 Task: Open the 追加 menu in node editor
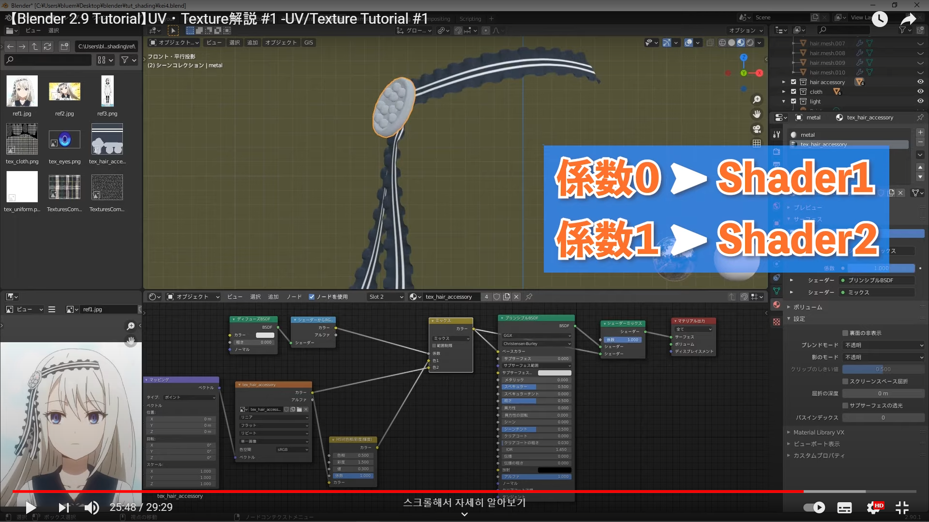click(273, 297)
